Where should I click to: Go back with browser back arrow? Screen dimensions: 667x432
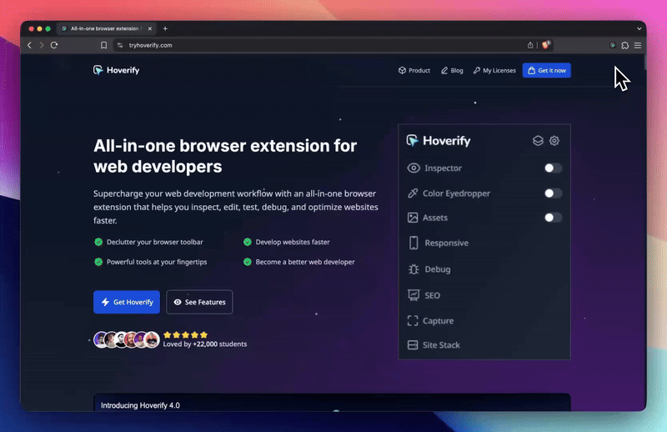pyautogui.click(x=29, y=45)
